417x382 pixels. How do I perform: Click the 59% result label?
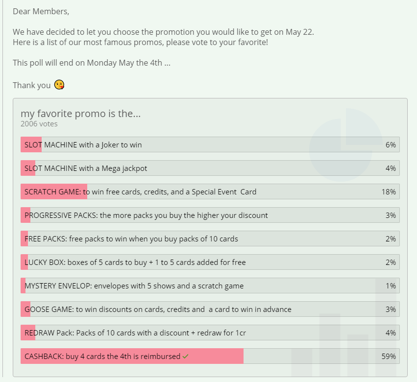(389, 357)
